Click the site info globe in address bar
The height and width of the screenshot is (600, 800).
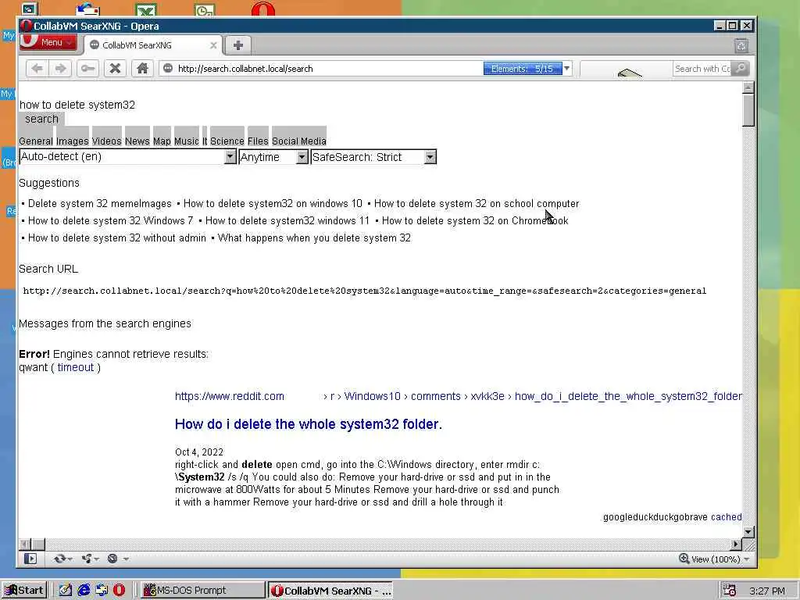pyautogui.click(x=168, y=69)
